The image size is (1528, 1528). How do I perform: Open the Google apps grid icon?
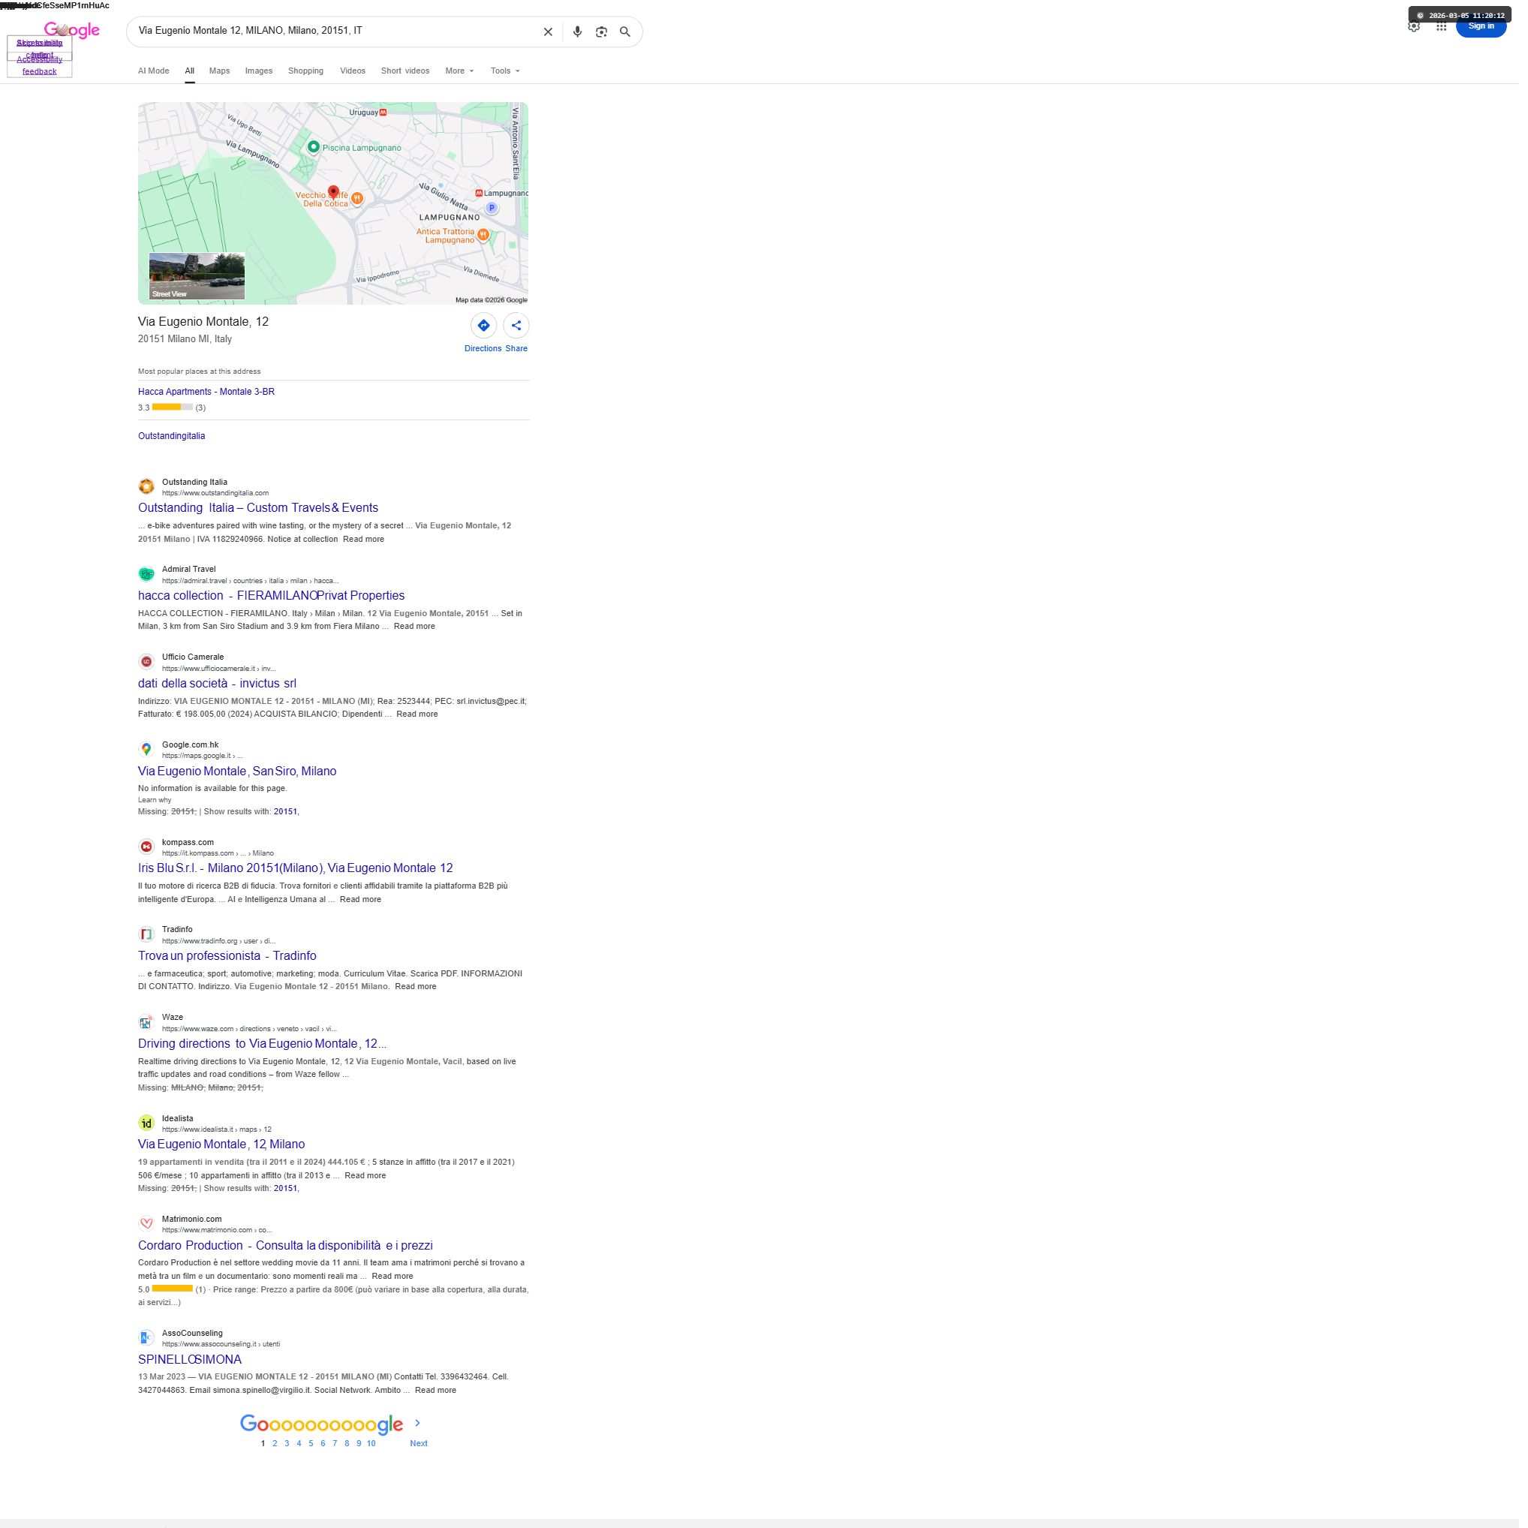coord(1450,26)
